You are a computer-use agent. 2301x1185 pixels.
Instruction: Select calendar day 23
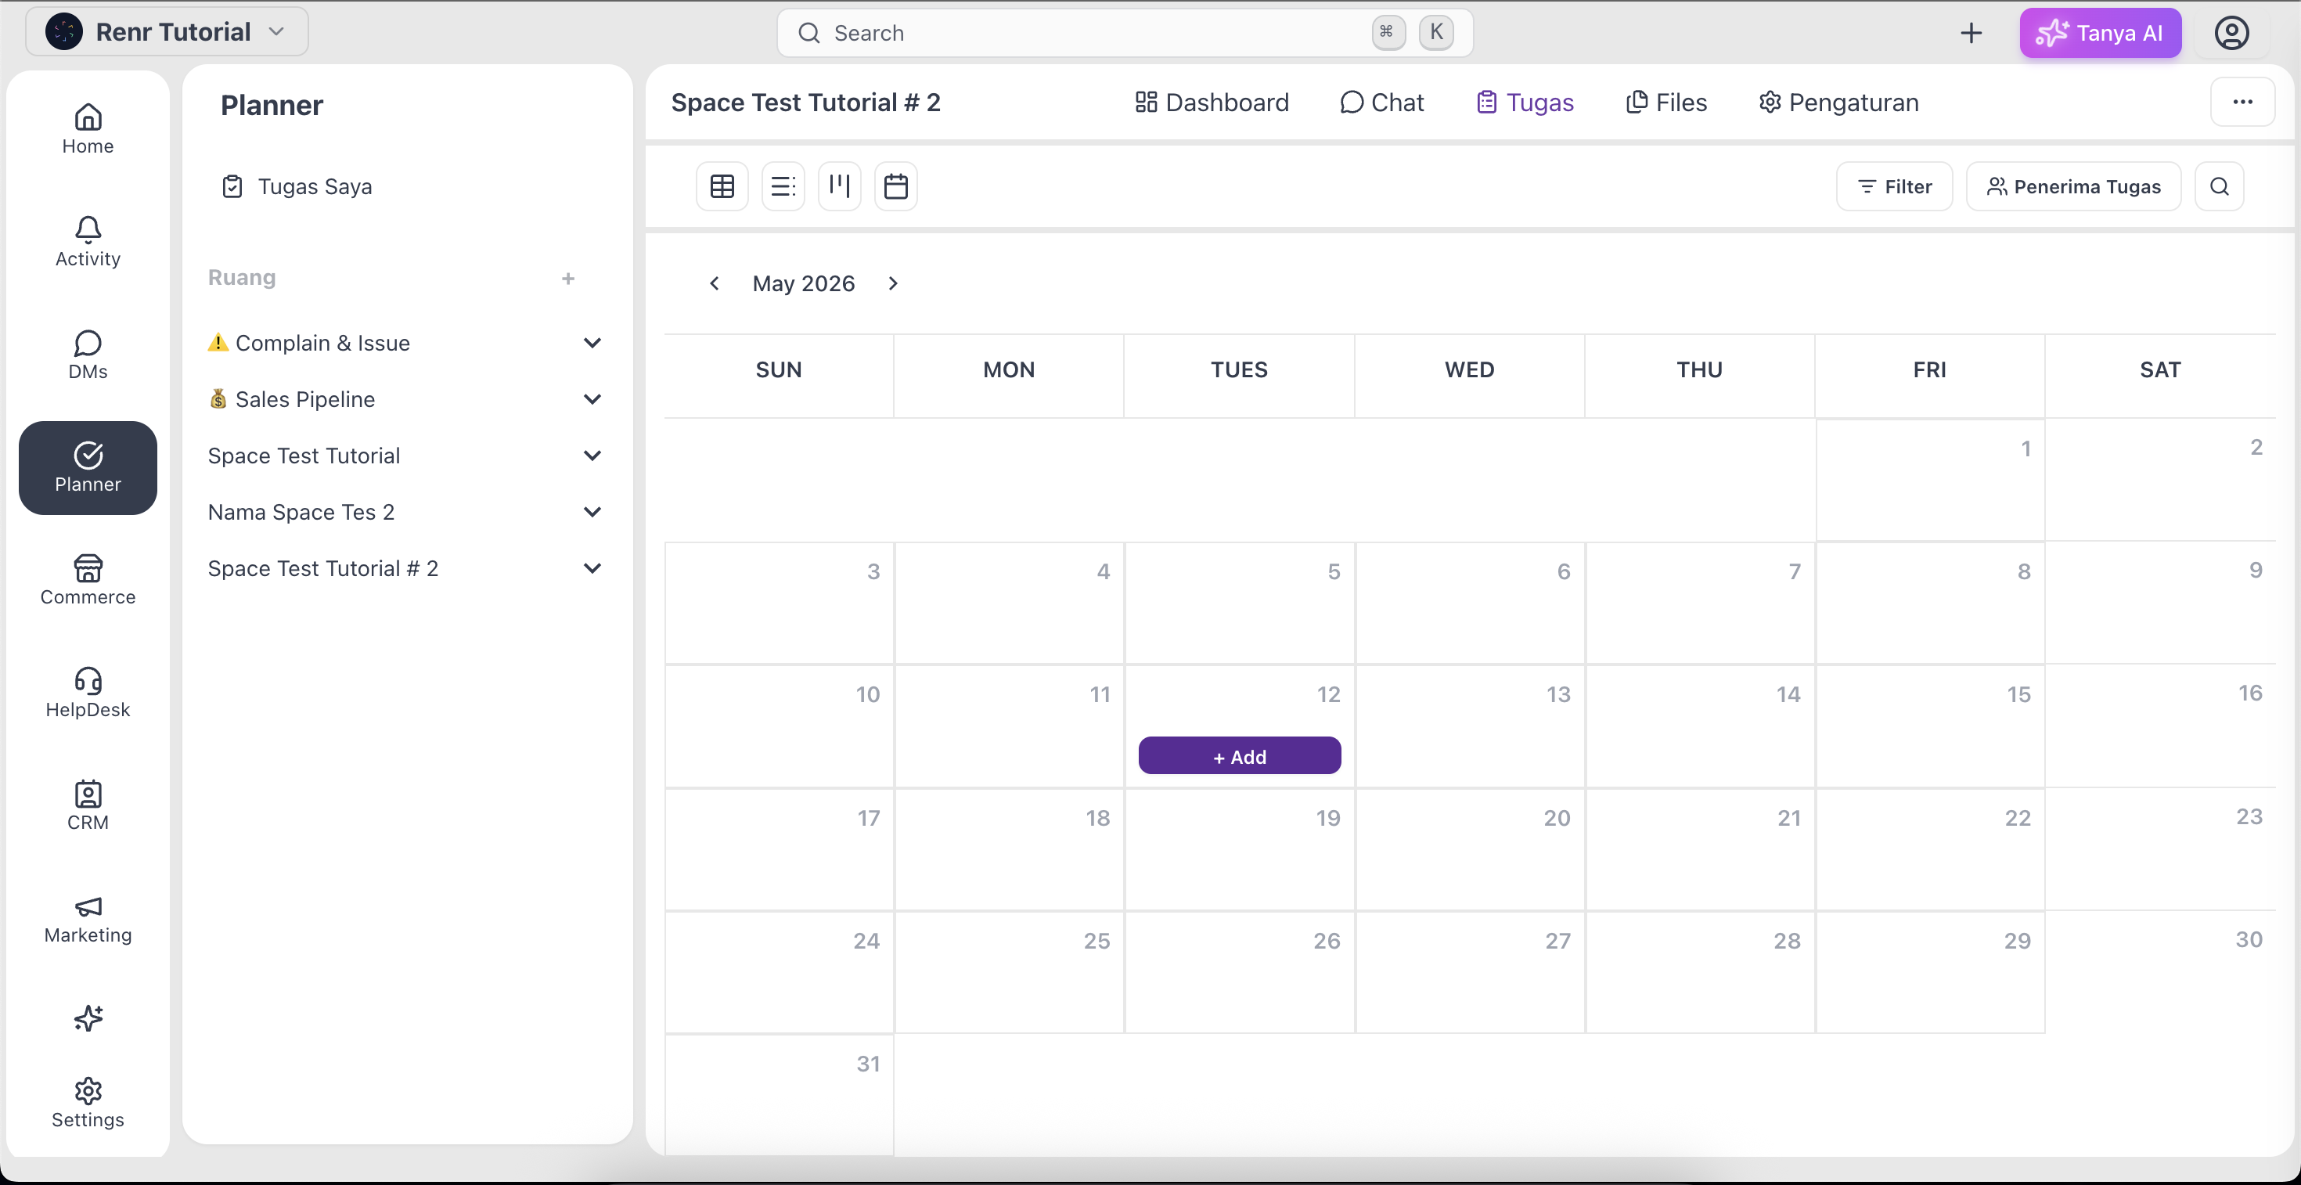tap(2160, 849)
